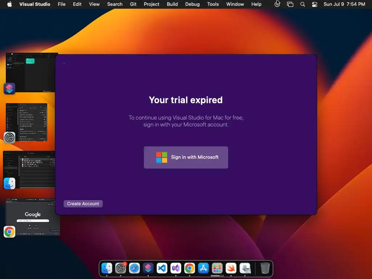The height and width of the screenshot is (279, 372).
Task: Close the trial expired dialog
Action: pyautogui.click(x=64, y=63)
